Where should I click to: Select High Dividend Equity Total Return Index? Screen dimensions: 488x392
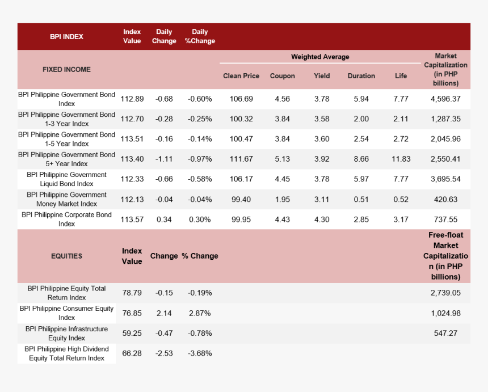point(66,353)
